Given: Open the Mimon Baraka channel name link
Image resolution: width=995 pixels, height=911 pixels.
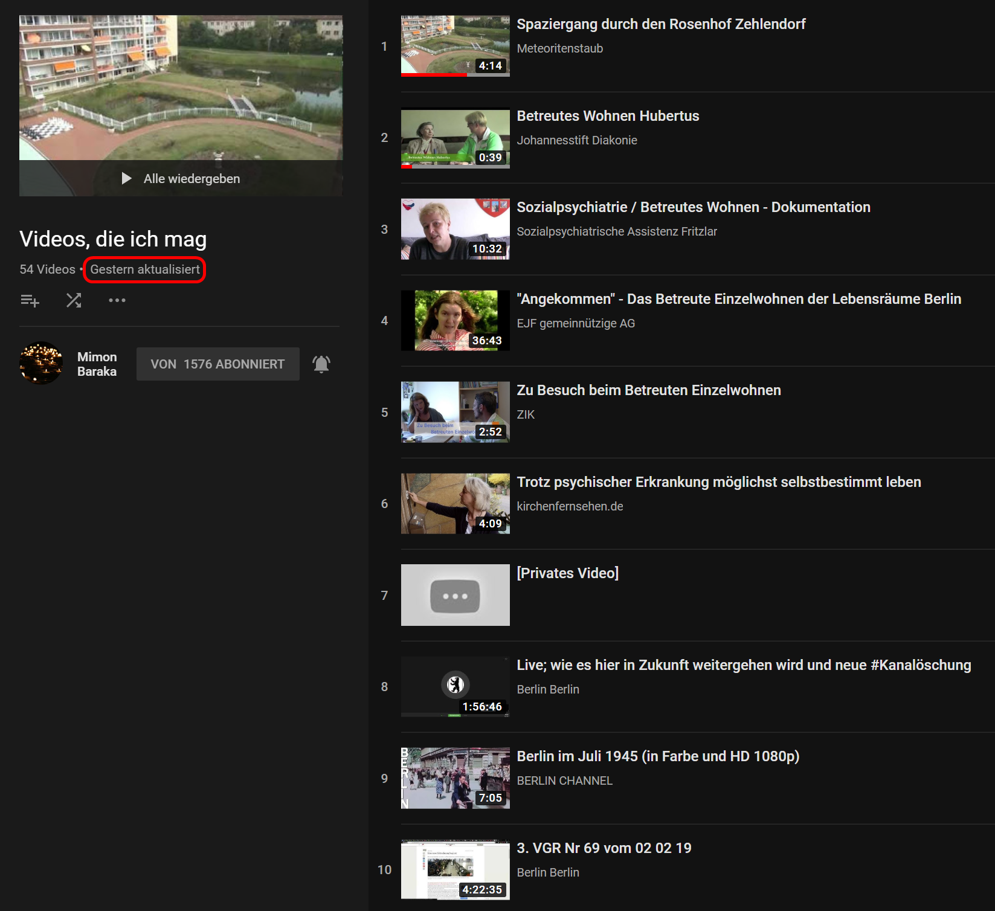Looking at the screenshot, I should pyautogui.click(x=97, y=364).
